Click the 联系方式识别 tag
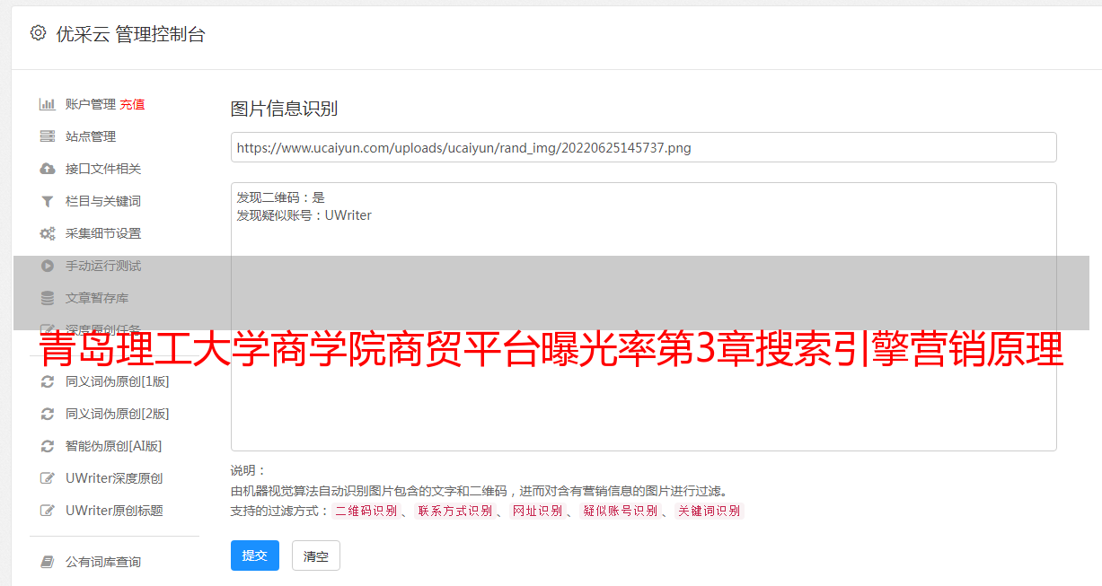 click(454, 511)
